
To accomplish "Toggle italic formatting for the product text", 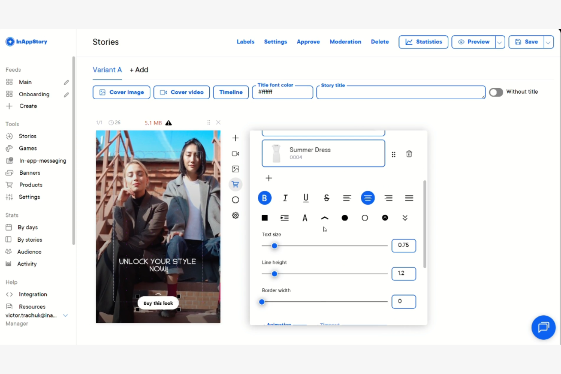I will [285, 198].
